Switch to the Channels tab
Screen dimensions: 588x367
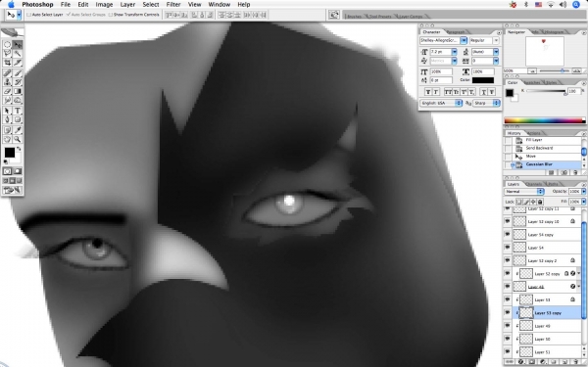click(x=534, y=184)
